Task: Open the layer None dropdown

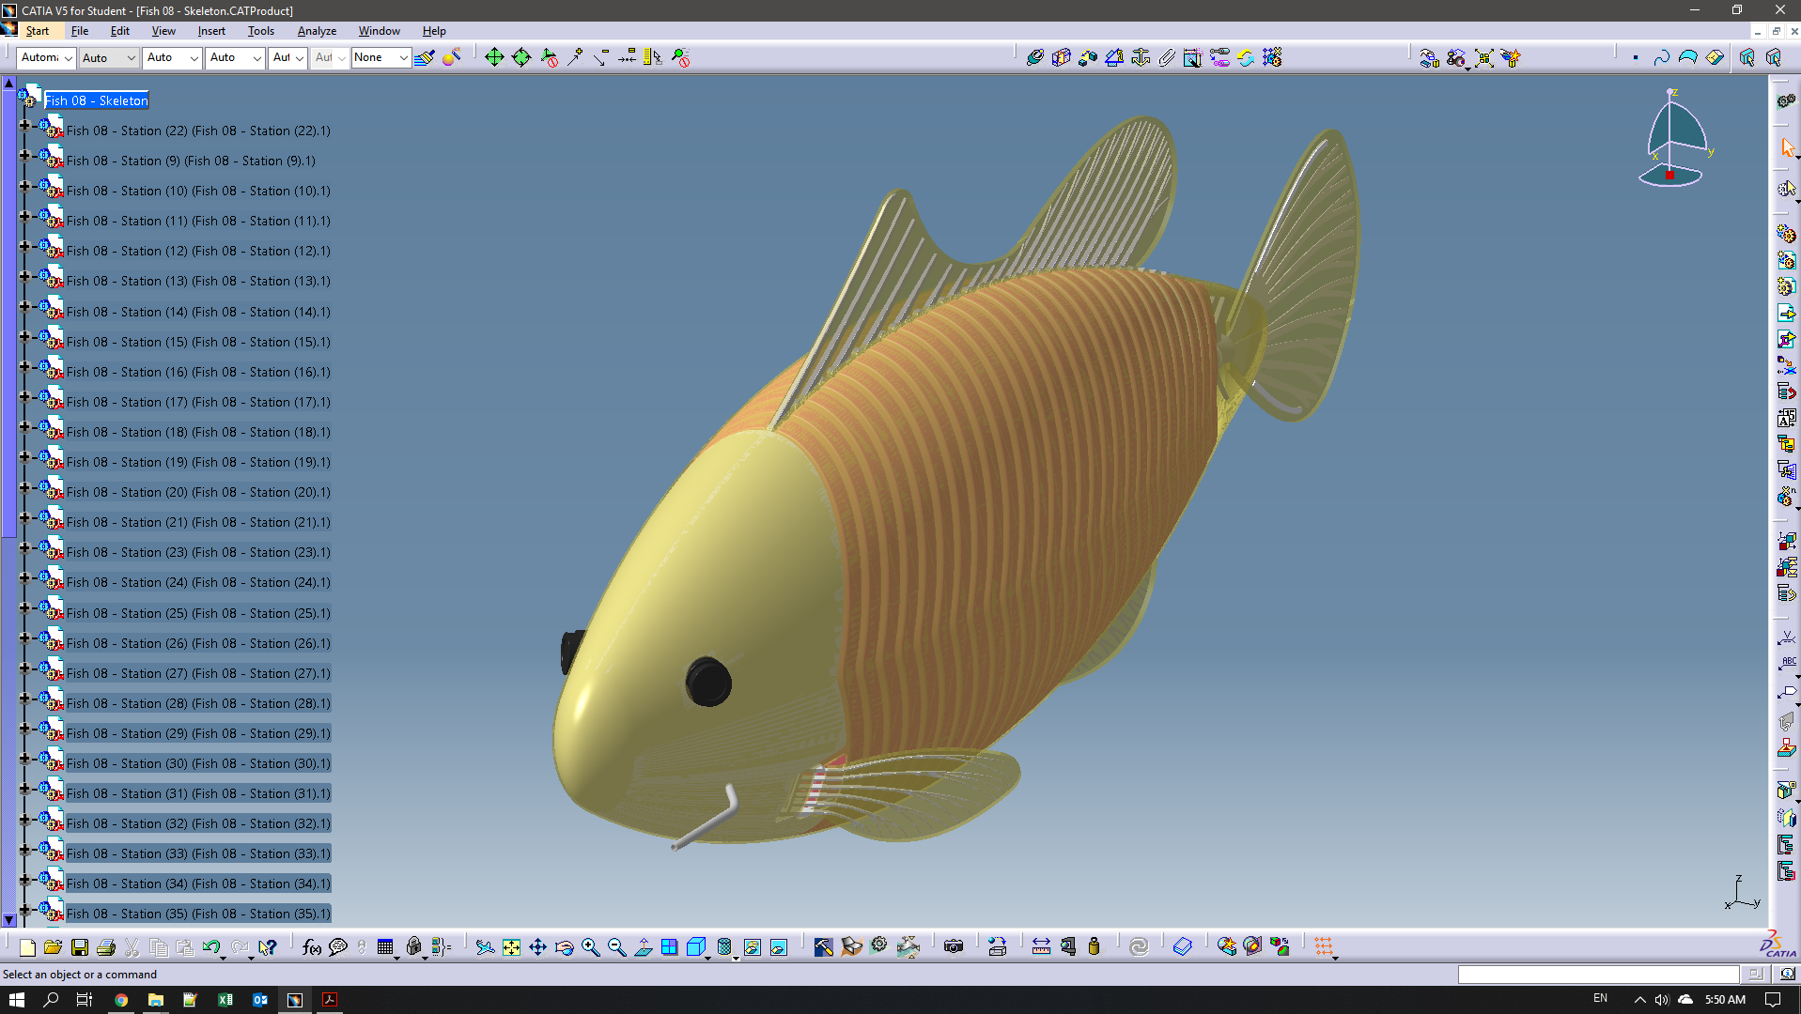Action: pyautogui.click(x=380, y=57)
